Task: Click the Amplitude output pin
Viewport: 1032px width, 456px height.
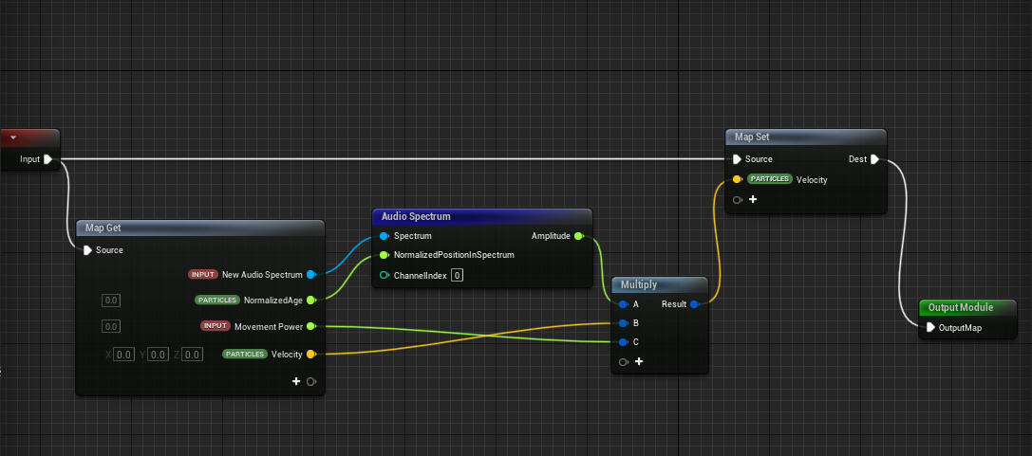Action: pyautogui.click(x=579, y=236)
